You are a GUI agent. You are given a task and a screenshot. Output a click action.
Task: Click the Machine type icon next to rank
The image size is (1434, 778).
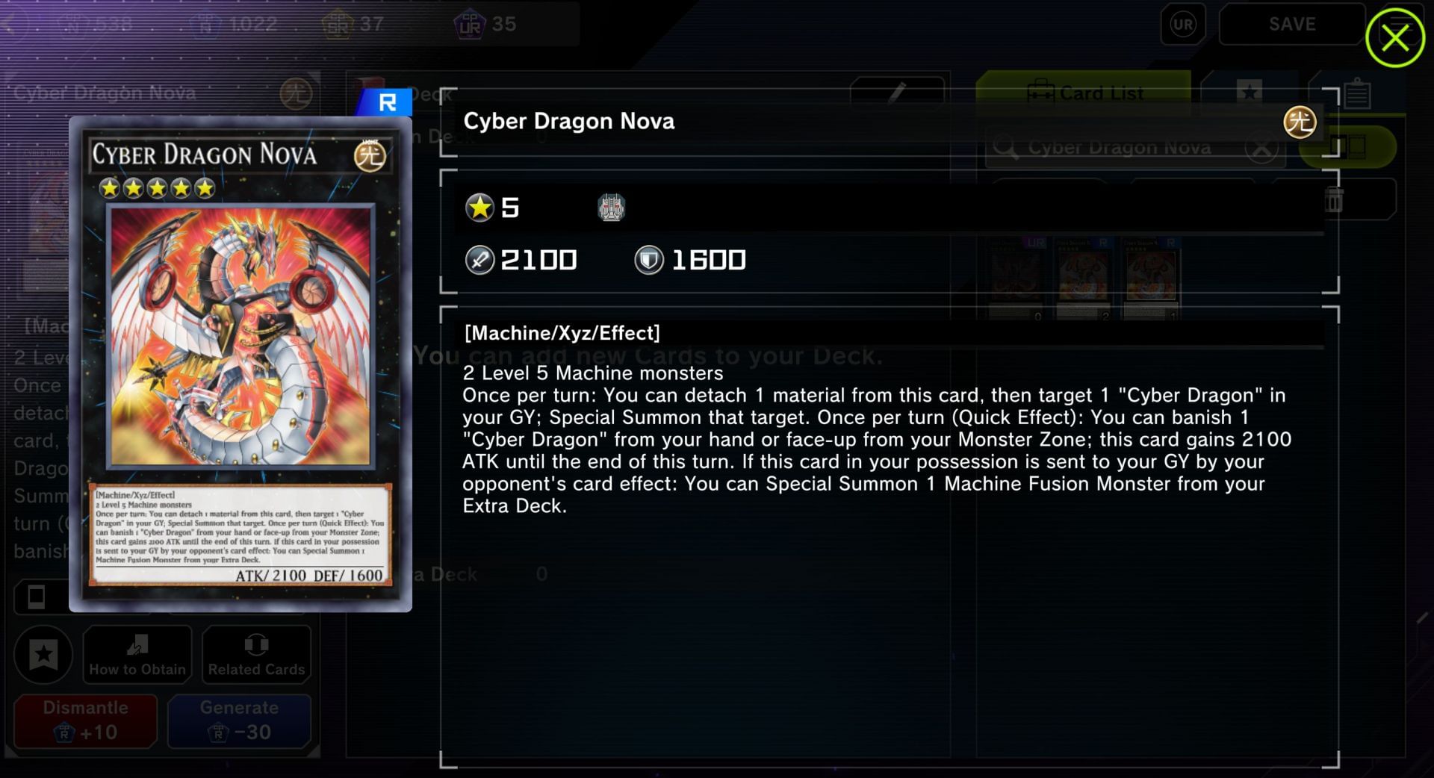(x=611, y=208)
